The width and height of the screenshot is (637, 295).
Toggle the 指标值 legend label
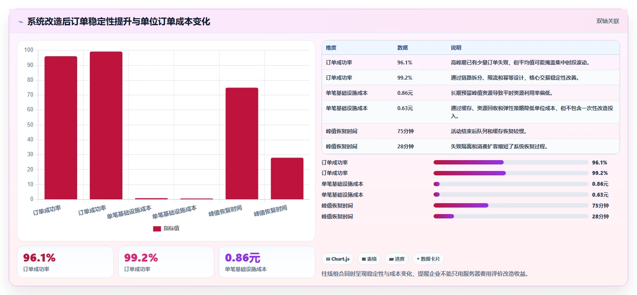coord(171,228)
